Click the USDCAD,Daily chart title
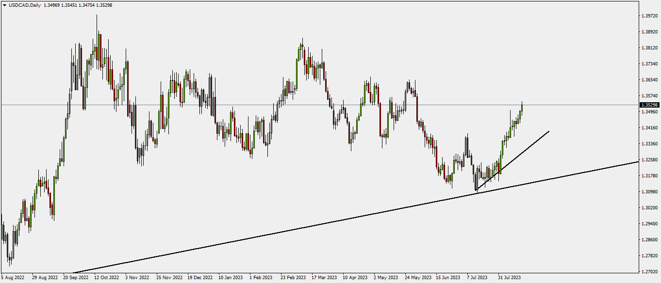The image size is (661, 283). tap(24, 5)
